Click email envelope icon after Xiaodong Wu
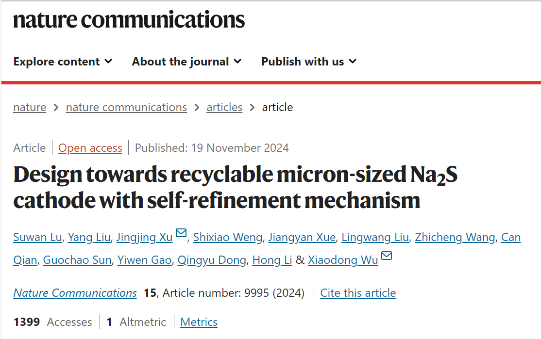 [387, 256]
